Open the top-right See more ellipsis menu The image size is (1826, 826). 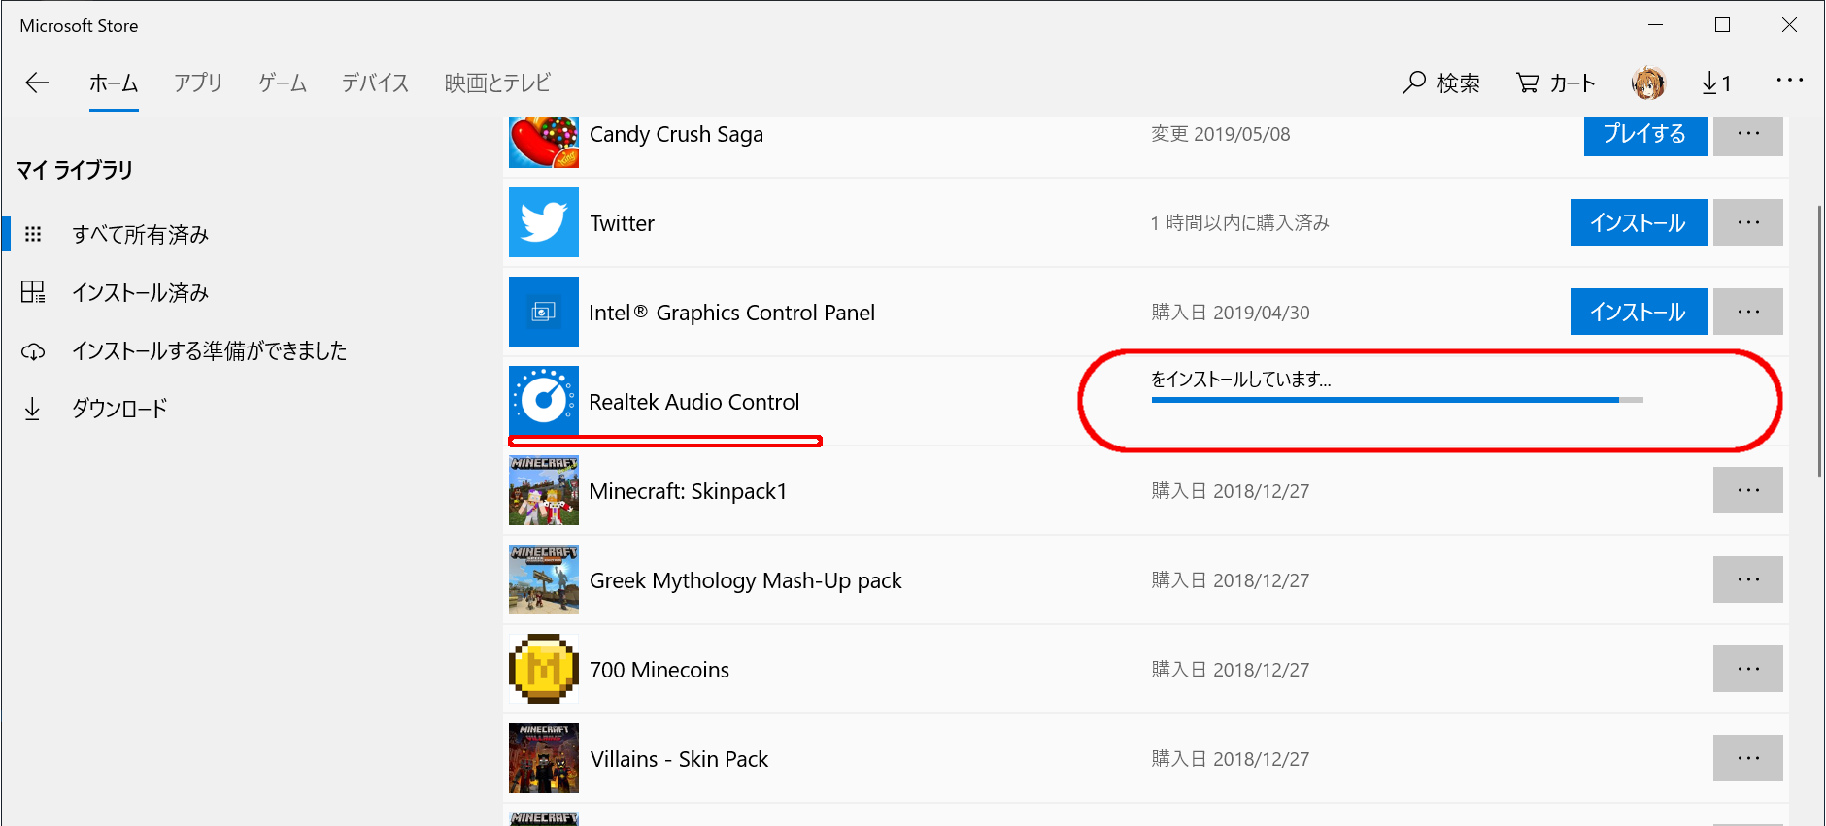(1789, 81)
